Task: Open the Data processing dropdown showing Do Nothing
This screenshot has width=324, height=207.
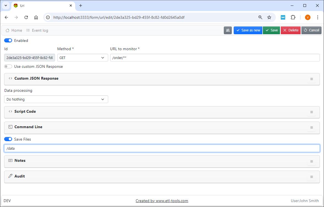Action: [56, 99]
